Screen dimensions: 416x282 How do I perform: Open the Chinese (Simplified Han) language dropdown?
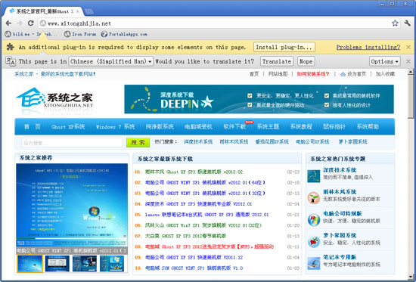(x=111, y=61)
